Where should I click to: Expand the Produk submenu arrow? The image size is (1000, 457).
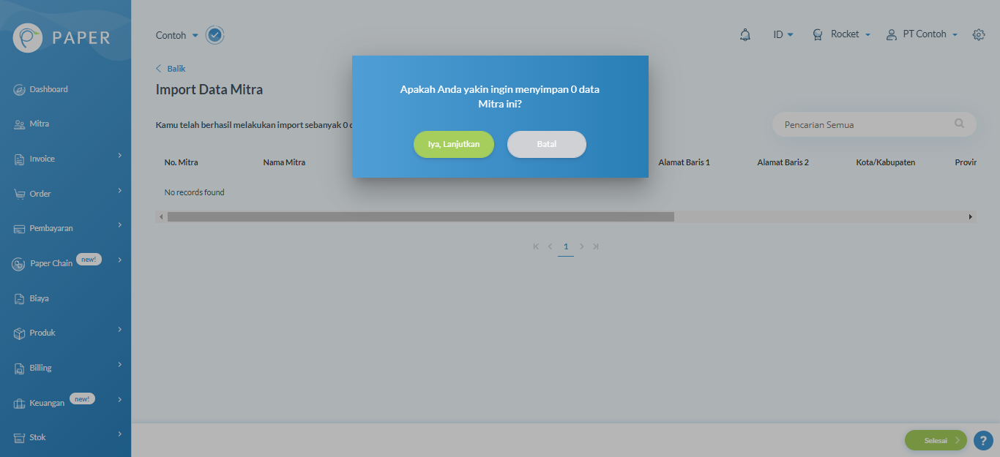[x=119, y=329]
